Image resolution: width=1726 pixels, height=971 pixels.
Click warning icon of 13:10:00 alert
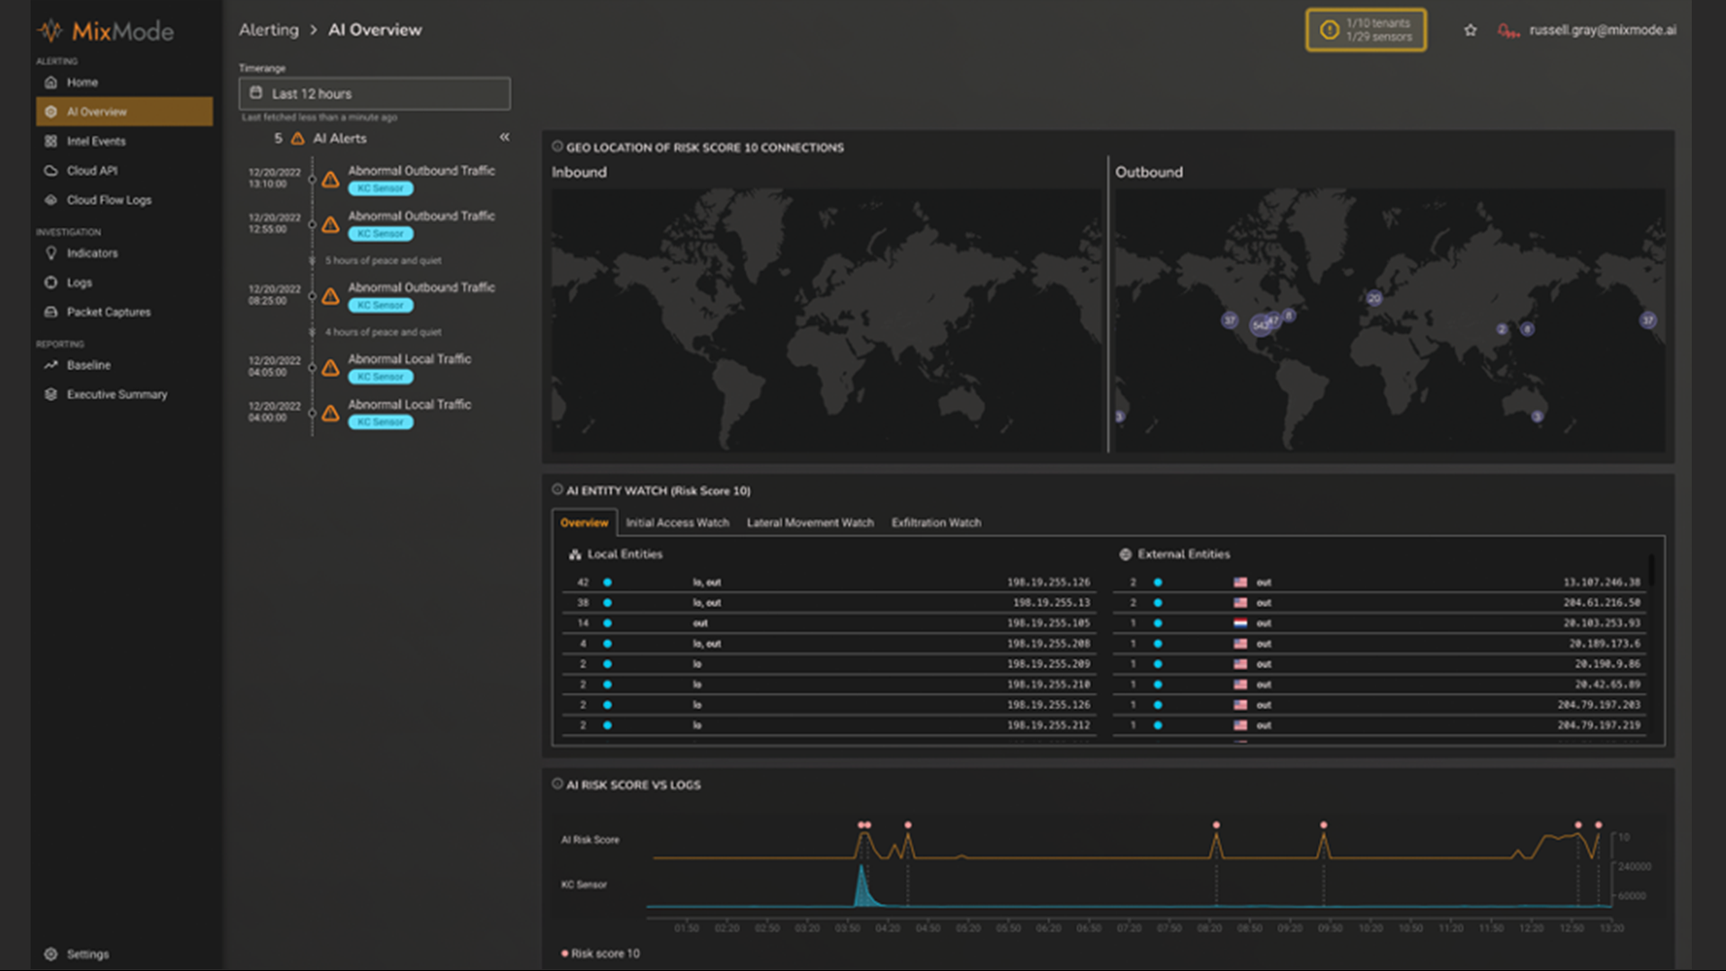pos(331,179)
